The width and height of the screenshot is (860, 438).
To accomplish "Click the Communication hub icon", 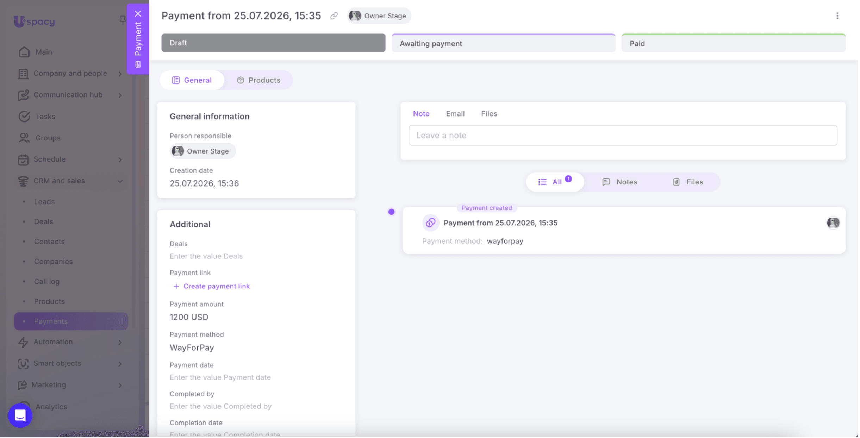I will click(x=23, y=95).
